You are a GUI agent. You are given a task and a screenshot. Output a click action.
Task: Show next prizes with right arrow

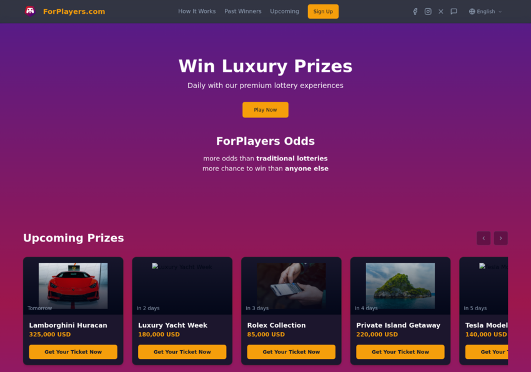(501, 238)
